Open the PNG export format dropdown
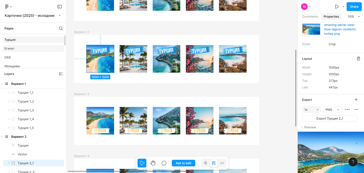 [333, 110]
